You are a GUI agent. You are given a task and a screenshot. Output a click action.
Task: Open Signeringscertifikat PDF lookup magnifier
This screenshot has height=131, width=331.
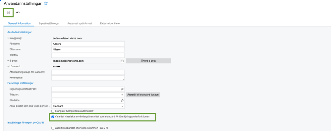[x=122, y=89]
